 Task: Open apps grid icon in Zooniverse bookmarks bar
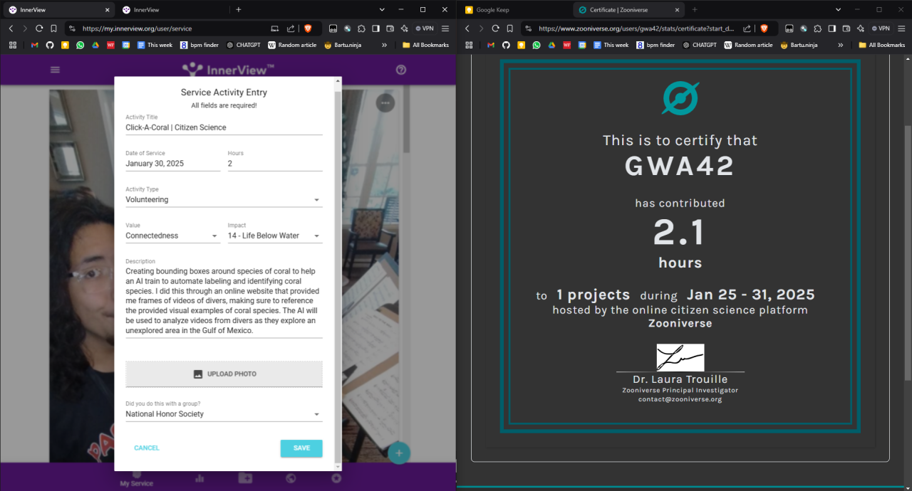tap(469, 45)
